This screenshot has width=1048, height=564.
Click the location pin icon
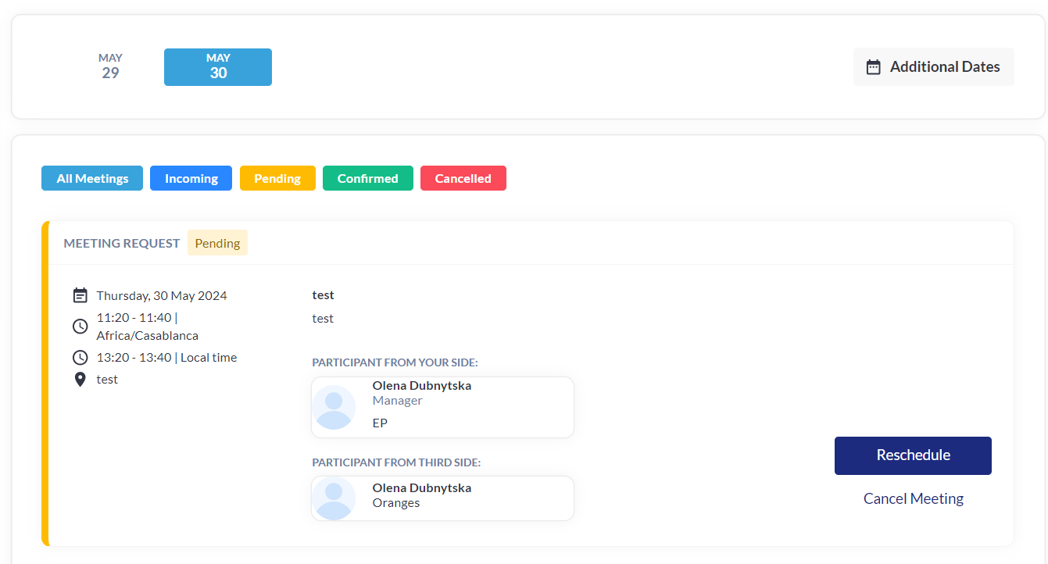coord(80,380)
